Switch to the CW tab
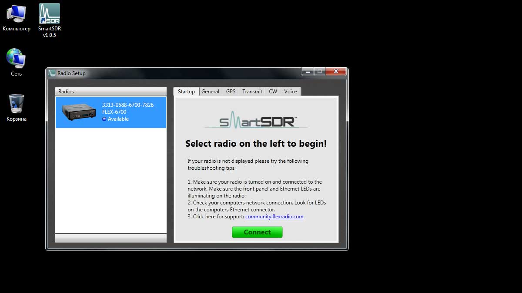522x293 pixels. (x=273, y=92)
